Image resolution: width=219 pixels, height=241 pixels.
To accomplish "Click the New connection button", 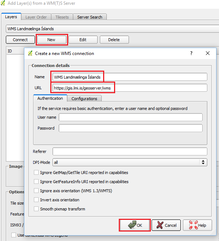I will [x=51, y=40].
